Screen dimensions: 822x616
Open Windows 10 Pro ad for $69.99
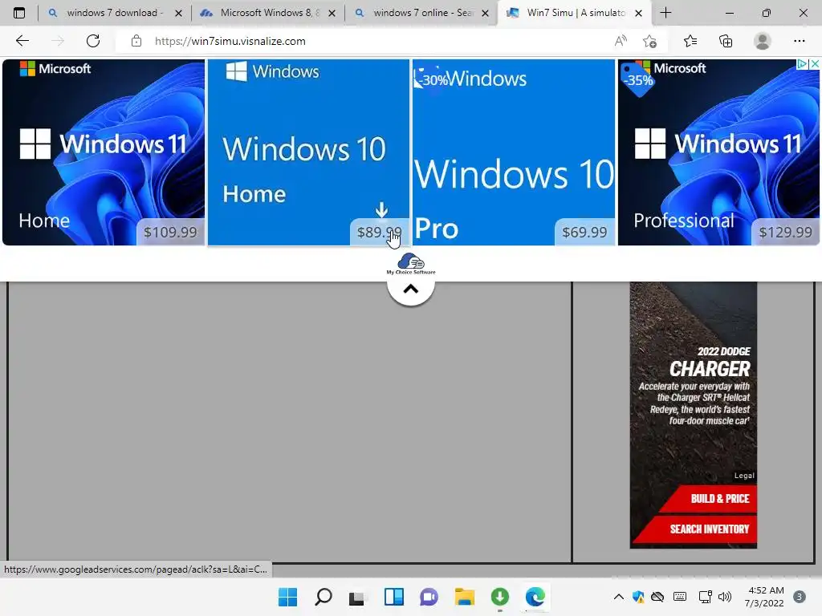click(514, 152)
